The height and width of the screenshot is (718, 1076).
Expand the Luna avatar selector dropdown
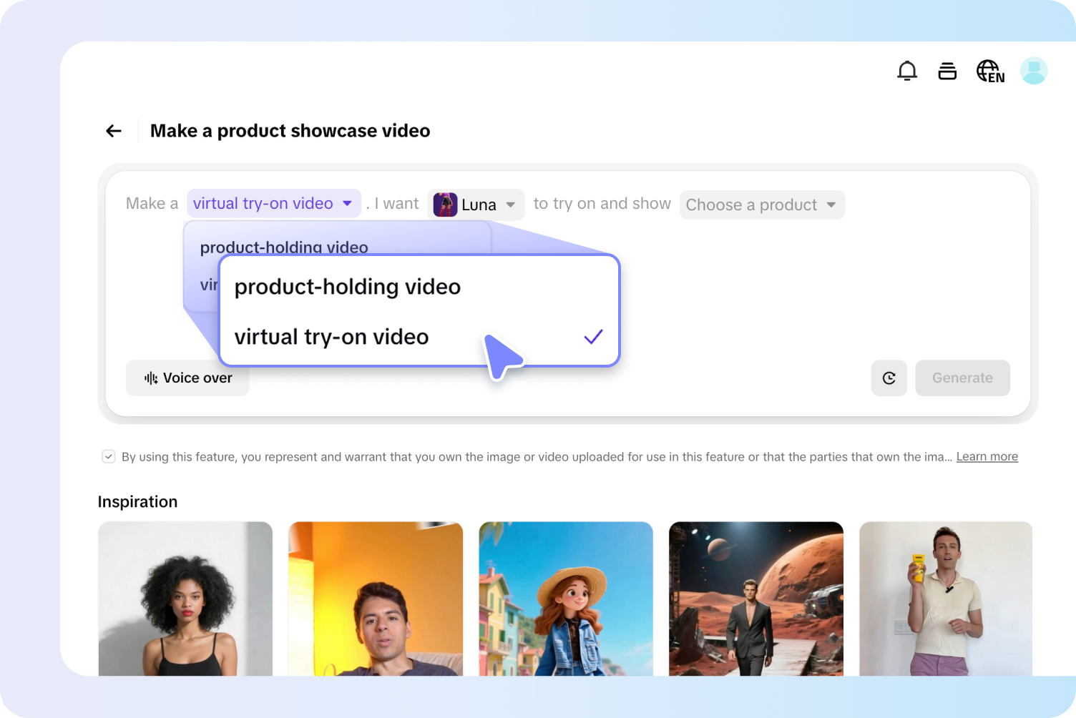pyautogui.click(x=512, y=205)
